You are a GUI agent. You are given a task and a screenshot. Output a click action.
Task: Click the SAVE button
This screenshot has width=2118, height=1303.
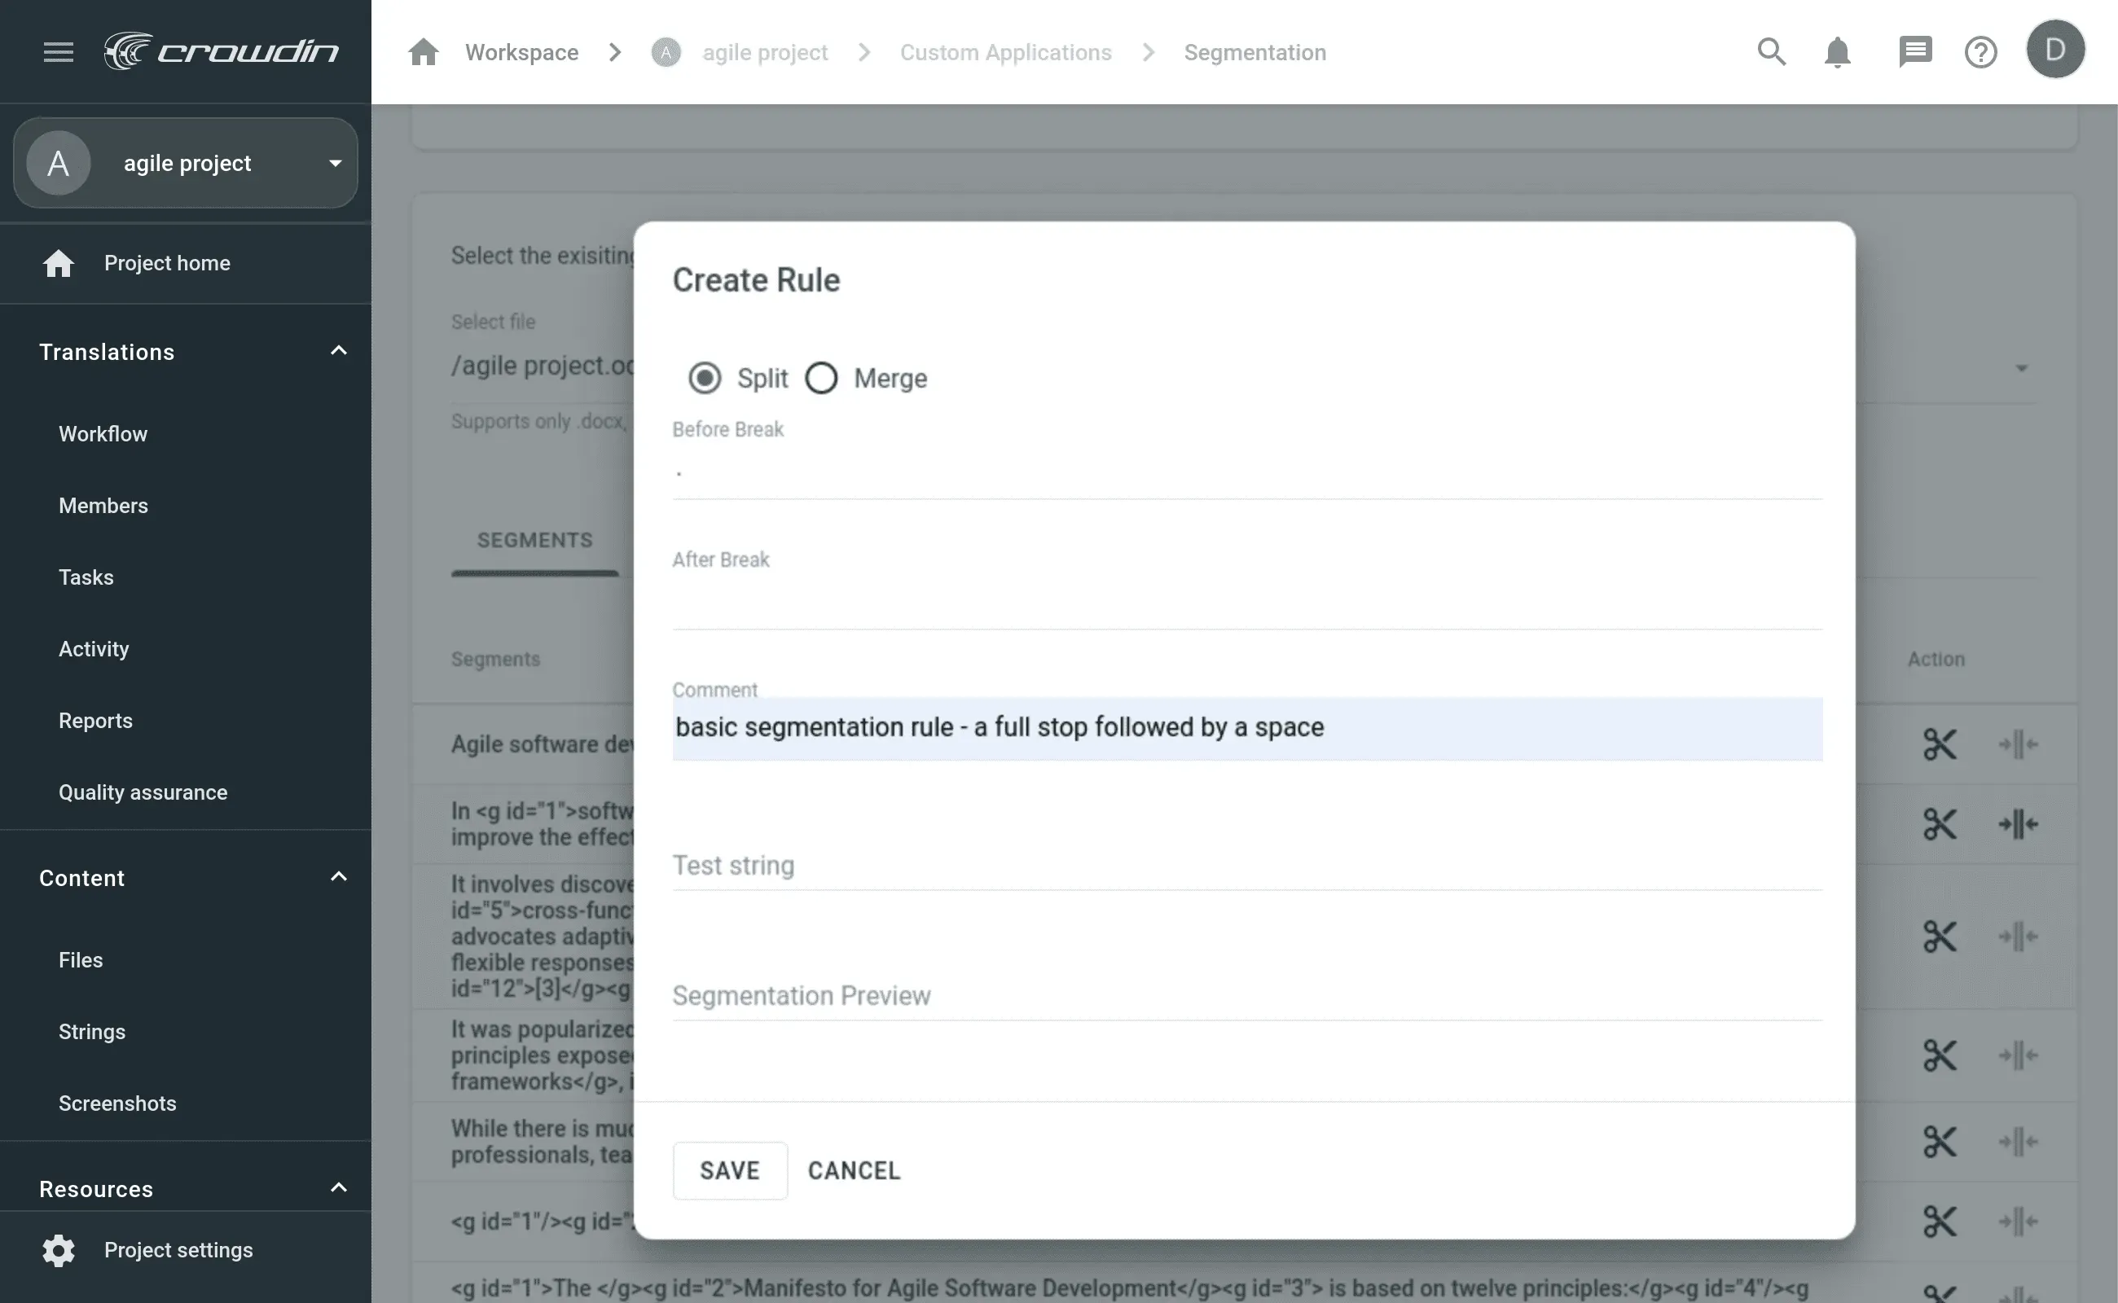729,1170
